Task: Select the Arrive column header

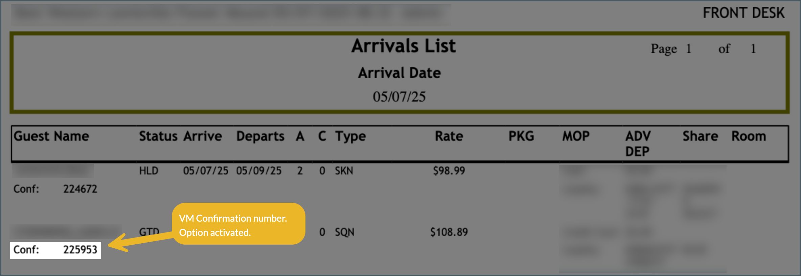Action: point(203,136)
